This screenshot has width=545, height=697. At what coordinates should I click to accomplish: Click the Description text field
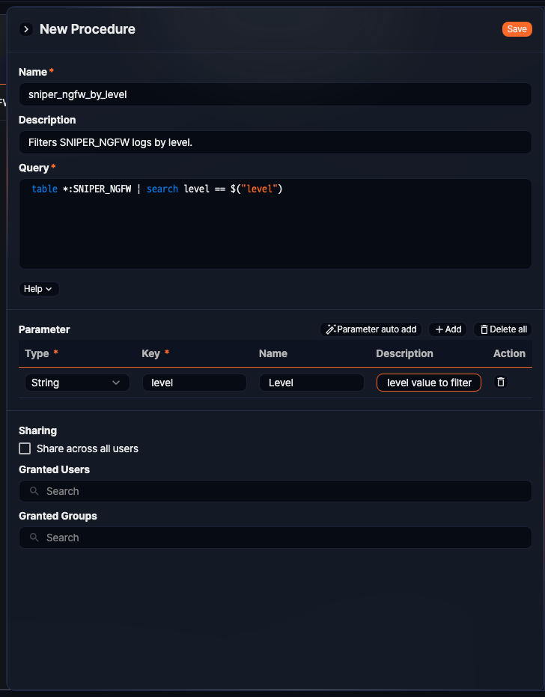(275, 142)
